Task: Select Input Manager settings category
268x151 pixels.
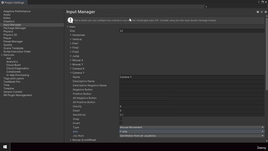Action: pos(12,25)
